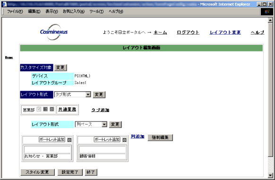Click the 設定完了 button

pyautogui.click(x=70, y=172)
